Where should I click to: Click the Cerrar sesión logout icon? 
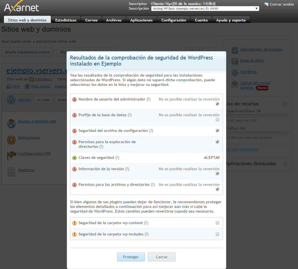tap(266, 4)
